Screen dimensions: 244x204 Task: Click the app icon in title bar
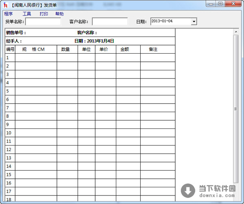point(6,5)
